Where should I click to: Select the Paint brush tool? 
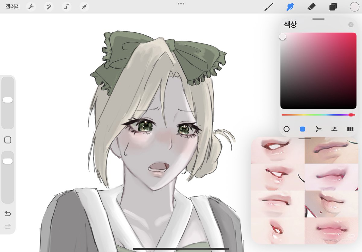268,7
